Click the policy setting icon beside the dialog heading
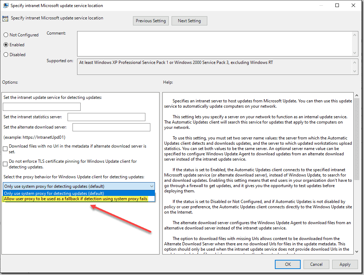Image resolution: width=364 pixels, height=275 pixels. tap(6, 18)
